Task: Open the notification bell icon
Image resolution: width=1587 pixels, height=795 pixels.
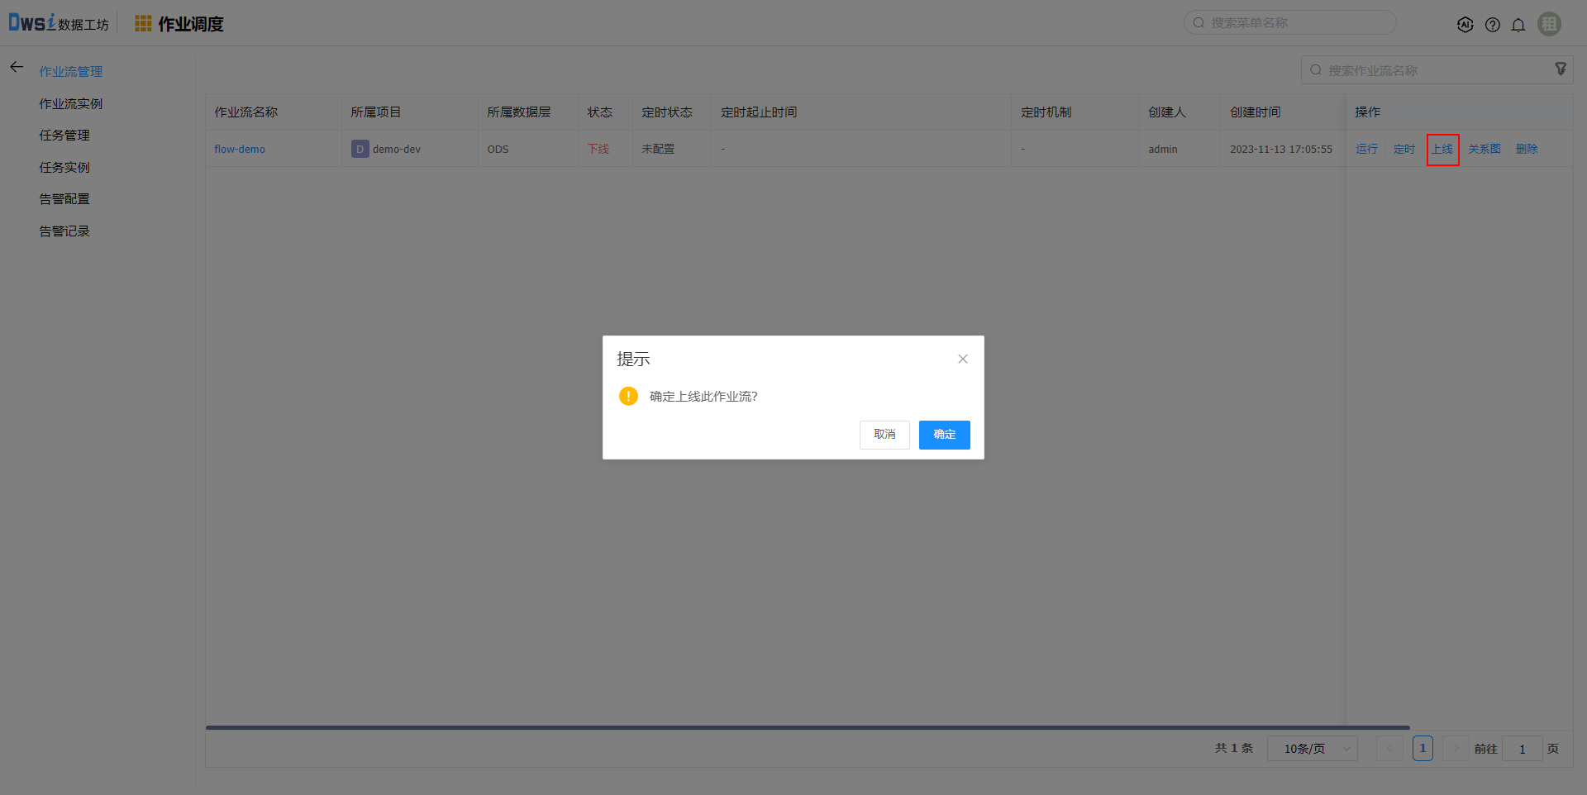Action: tap(1518, 25)
